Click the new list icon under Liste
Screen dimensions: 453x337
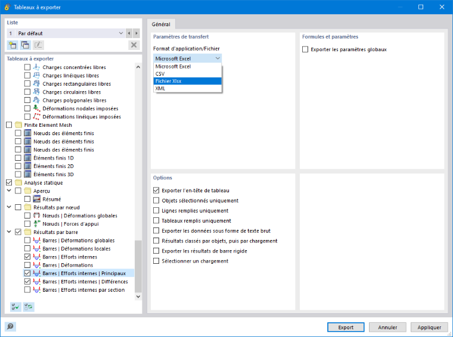click(x=13, y=45)
